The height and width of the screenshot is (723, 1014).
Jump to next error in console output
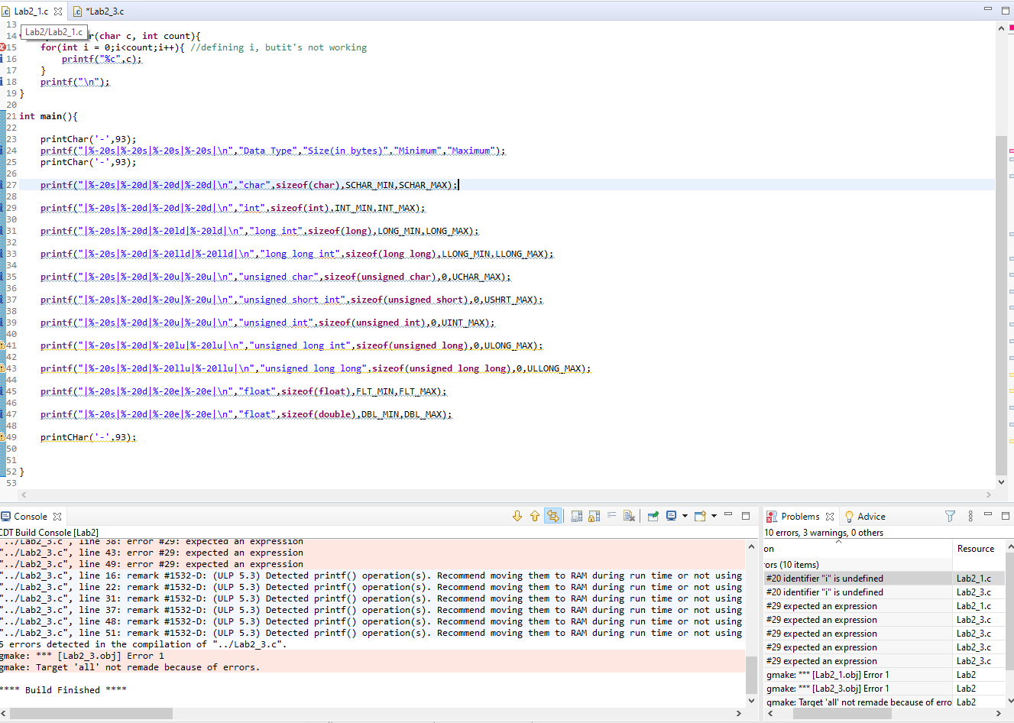(x=517, y=515)
